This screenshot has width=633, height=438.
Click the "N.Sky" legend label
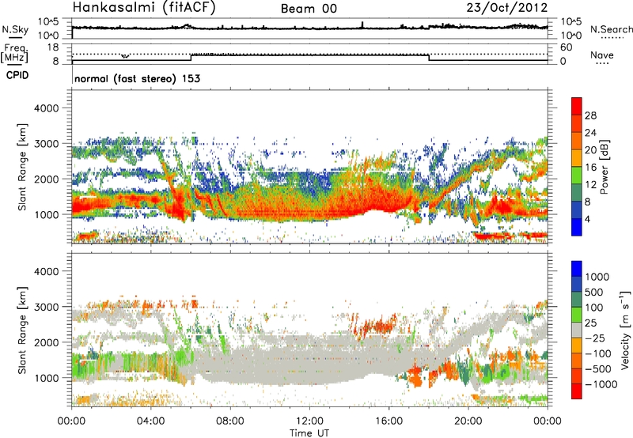coord(15,29)
